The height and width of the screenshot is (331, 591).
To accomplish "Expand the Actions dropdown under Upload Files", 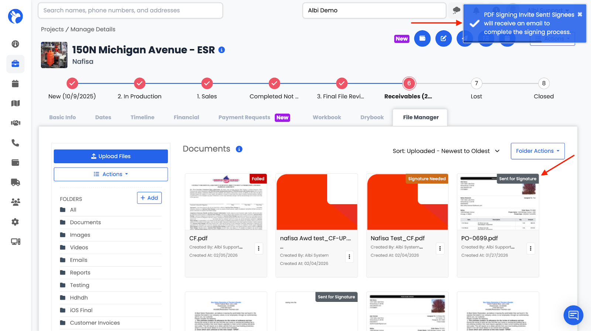I will point(111,174).
